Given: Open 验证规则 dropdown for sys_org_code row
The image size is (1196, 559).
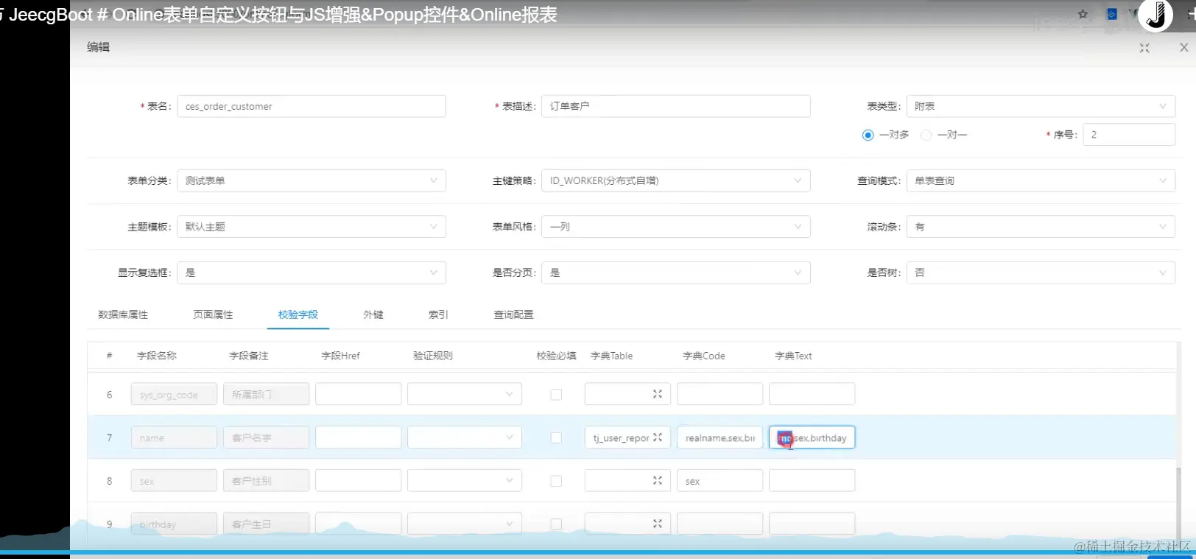Looking at the screenshot, I should [x=465, y=394].
